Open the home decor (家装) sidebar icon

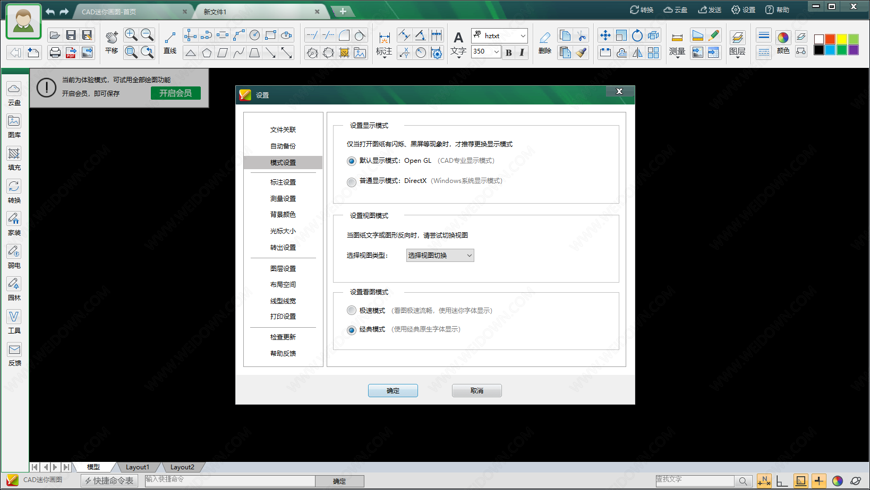coord(14,224)
